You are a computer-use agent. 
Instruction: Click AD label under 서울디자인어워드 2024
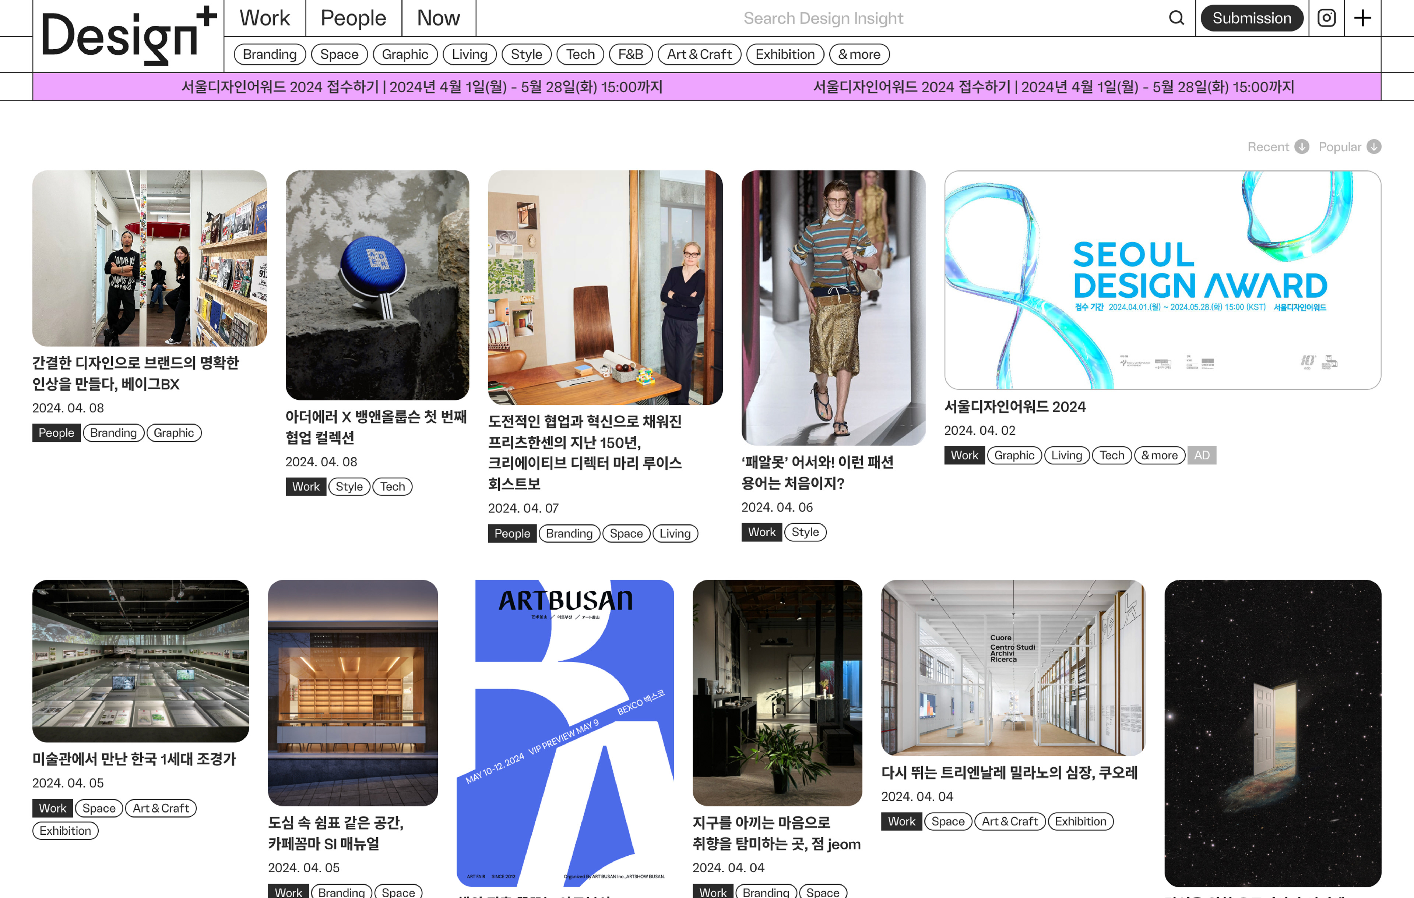point(1202,456)
